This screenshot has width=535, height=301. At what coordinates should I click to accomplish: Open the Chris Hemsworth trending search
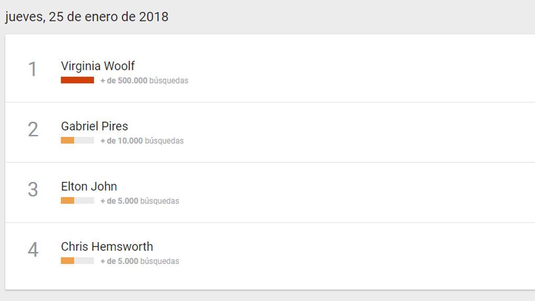pos(107,247)
